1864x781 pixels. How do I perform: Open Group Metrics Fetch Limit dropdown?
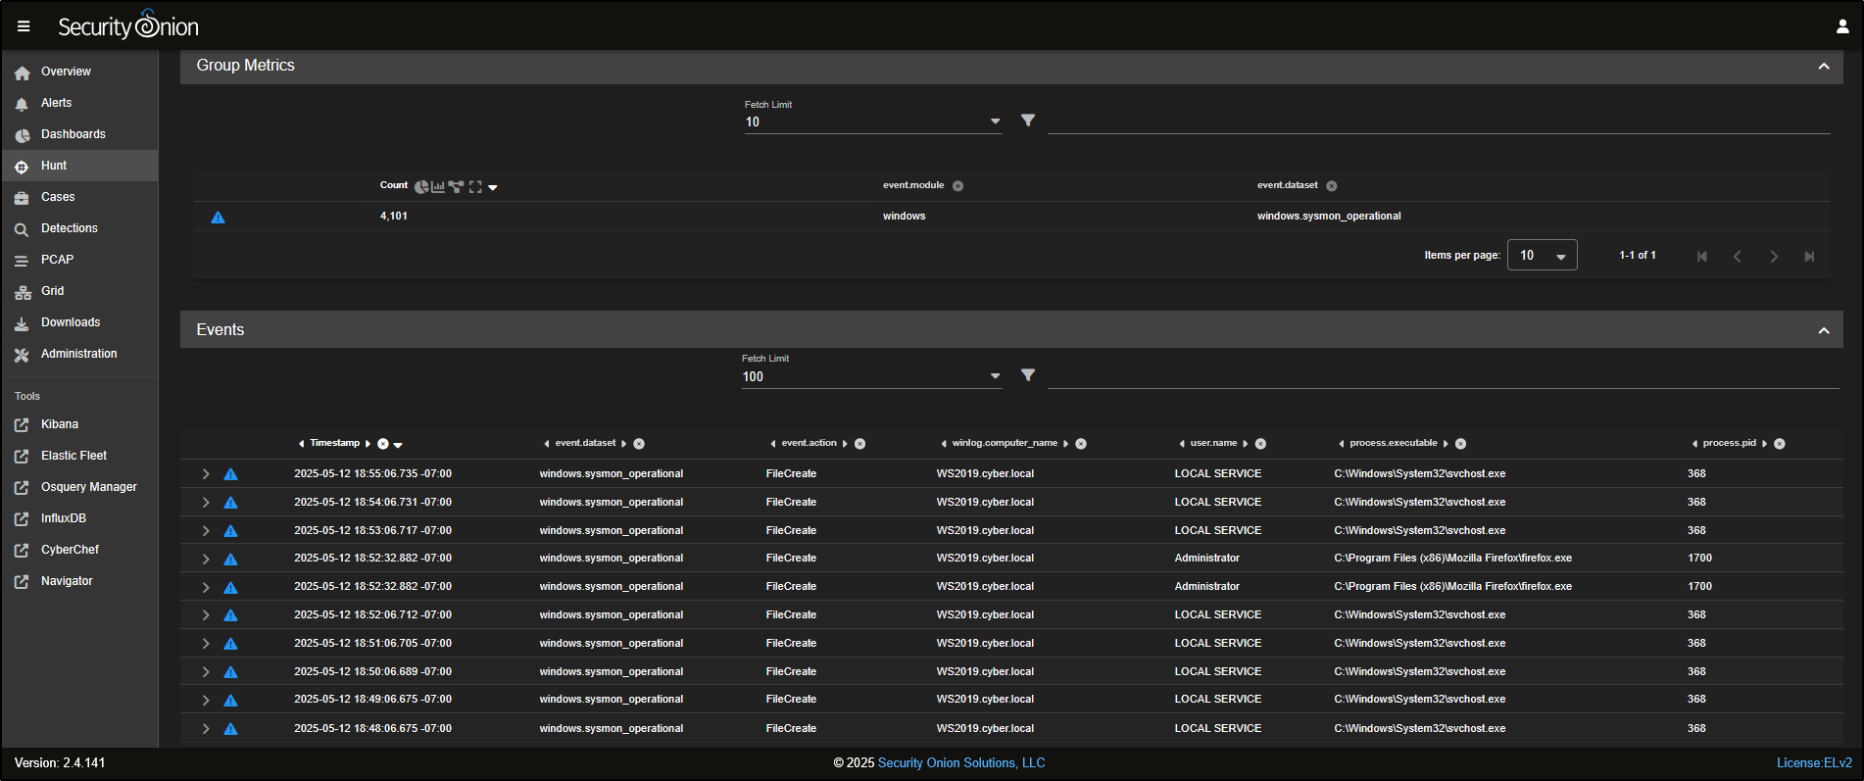click(x=995, y=122)
